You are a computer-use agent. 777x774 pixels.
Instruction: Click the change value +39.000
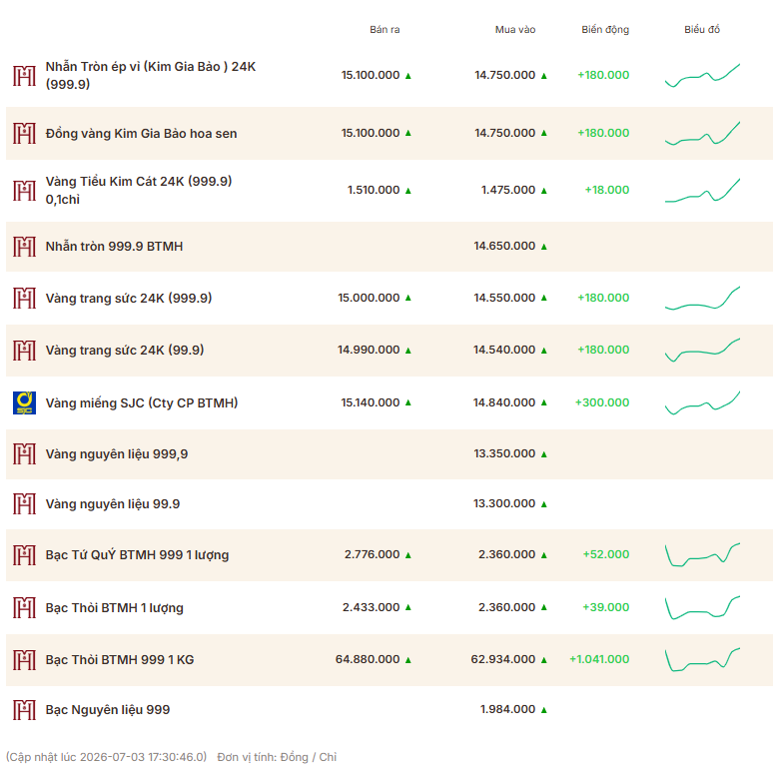click(606, 607)
